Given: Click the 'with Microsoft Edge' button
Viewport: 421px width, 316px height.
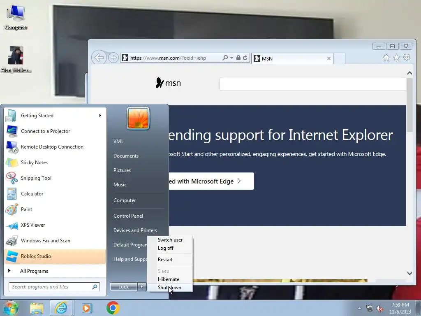Looking at the screenshot, I should 211,181.
